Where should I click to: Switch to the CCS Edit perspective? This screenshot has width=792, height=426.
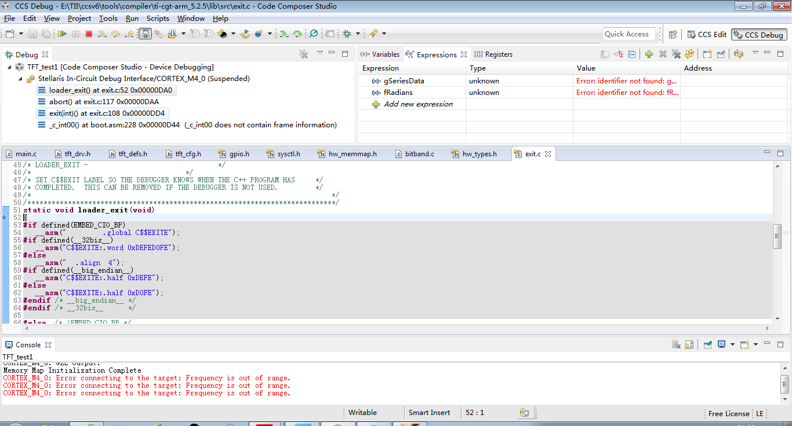[x=706, y=35]
